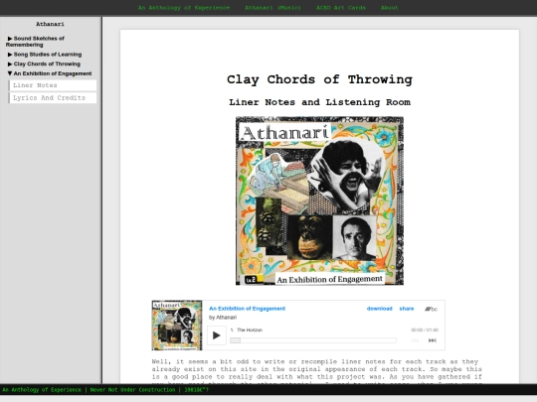The height and width of the screenshot is (402, 537).
Task: Open the About nav link
Action: [x=390, y=8]
